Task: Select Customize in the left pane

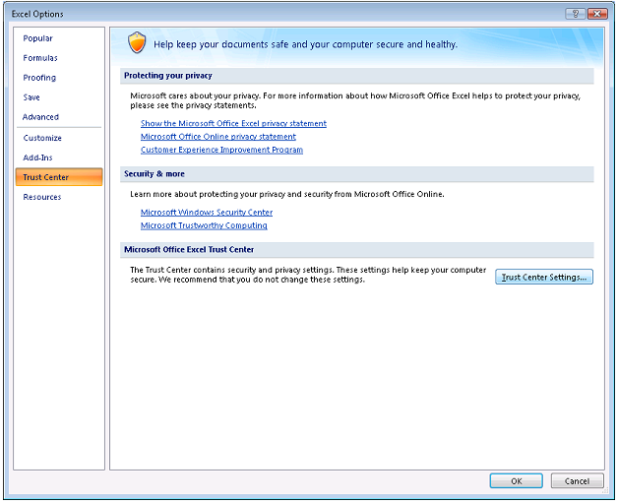Action: point(42,138)
